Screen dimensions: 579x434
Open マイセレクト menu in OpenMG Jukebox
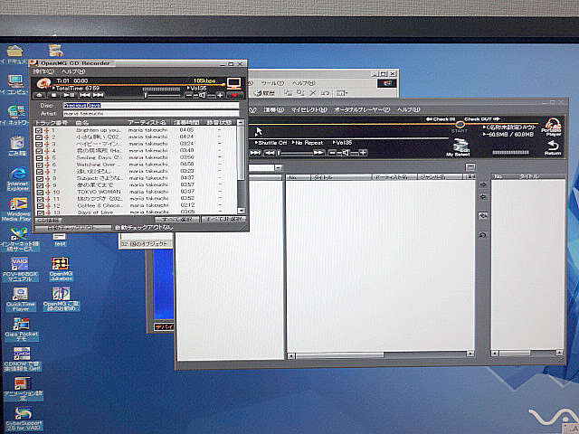click(309, 109)
